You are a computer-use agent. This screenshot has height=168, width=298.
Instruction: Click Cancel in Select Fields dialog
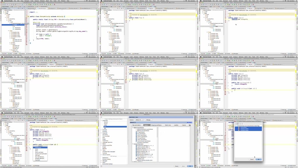coord(252,159)
